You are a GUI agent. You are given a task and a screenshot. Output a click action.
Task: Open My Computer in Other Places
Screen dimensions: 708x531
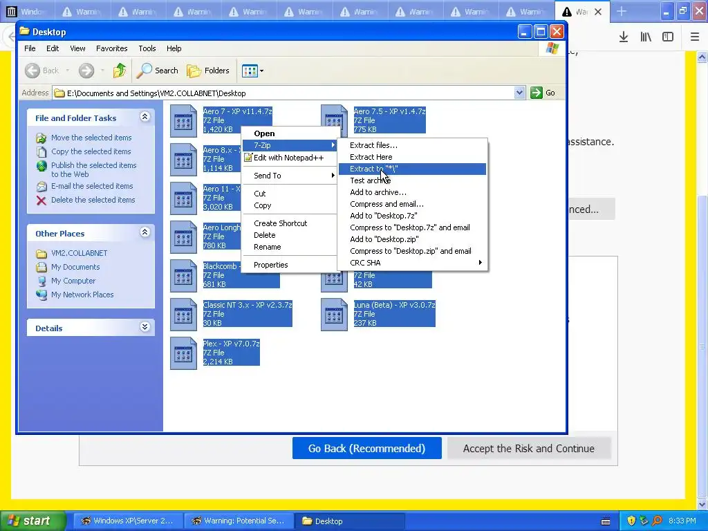click(73, 281)
